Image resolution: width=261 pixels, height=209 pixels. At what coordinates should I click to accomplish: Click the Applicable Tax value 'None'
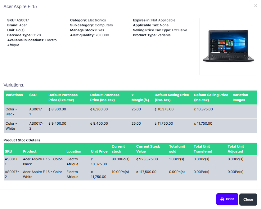(x=164, y=25)
